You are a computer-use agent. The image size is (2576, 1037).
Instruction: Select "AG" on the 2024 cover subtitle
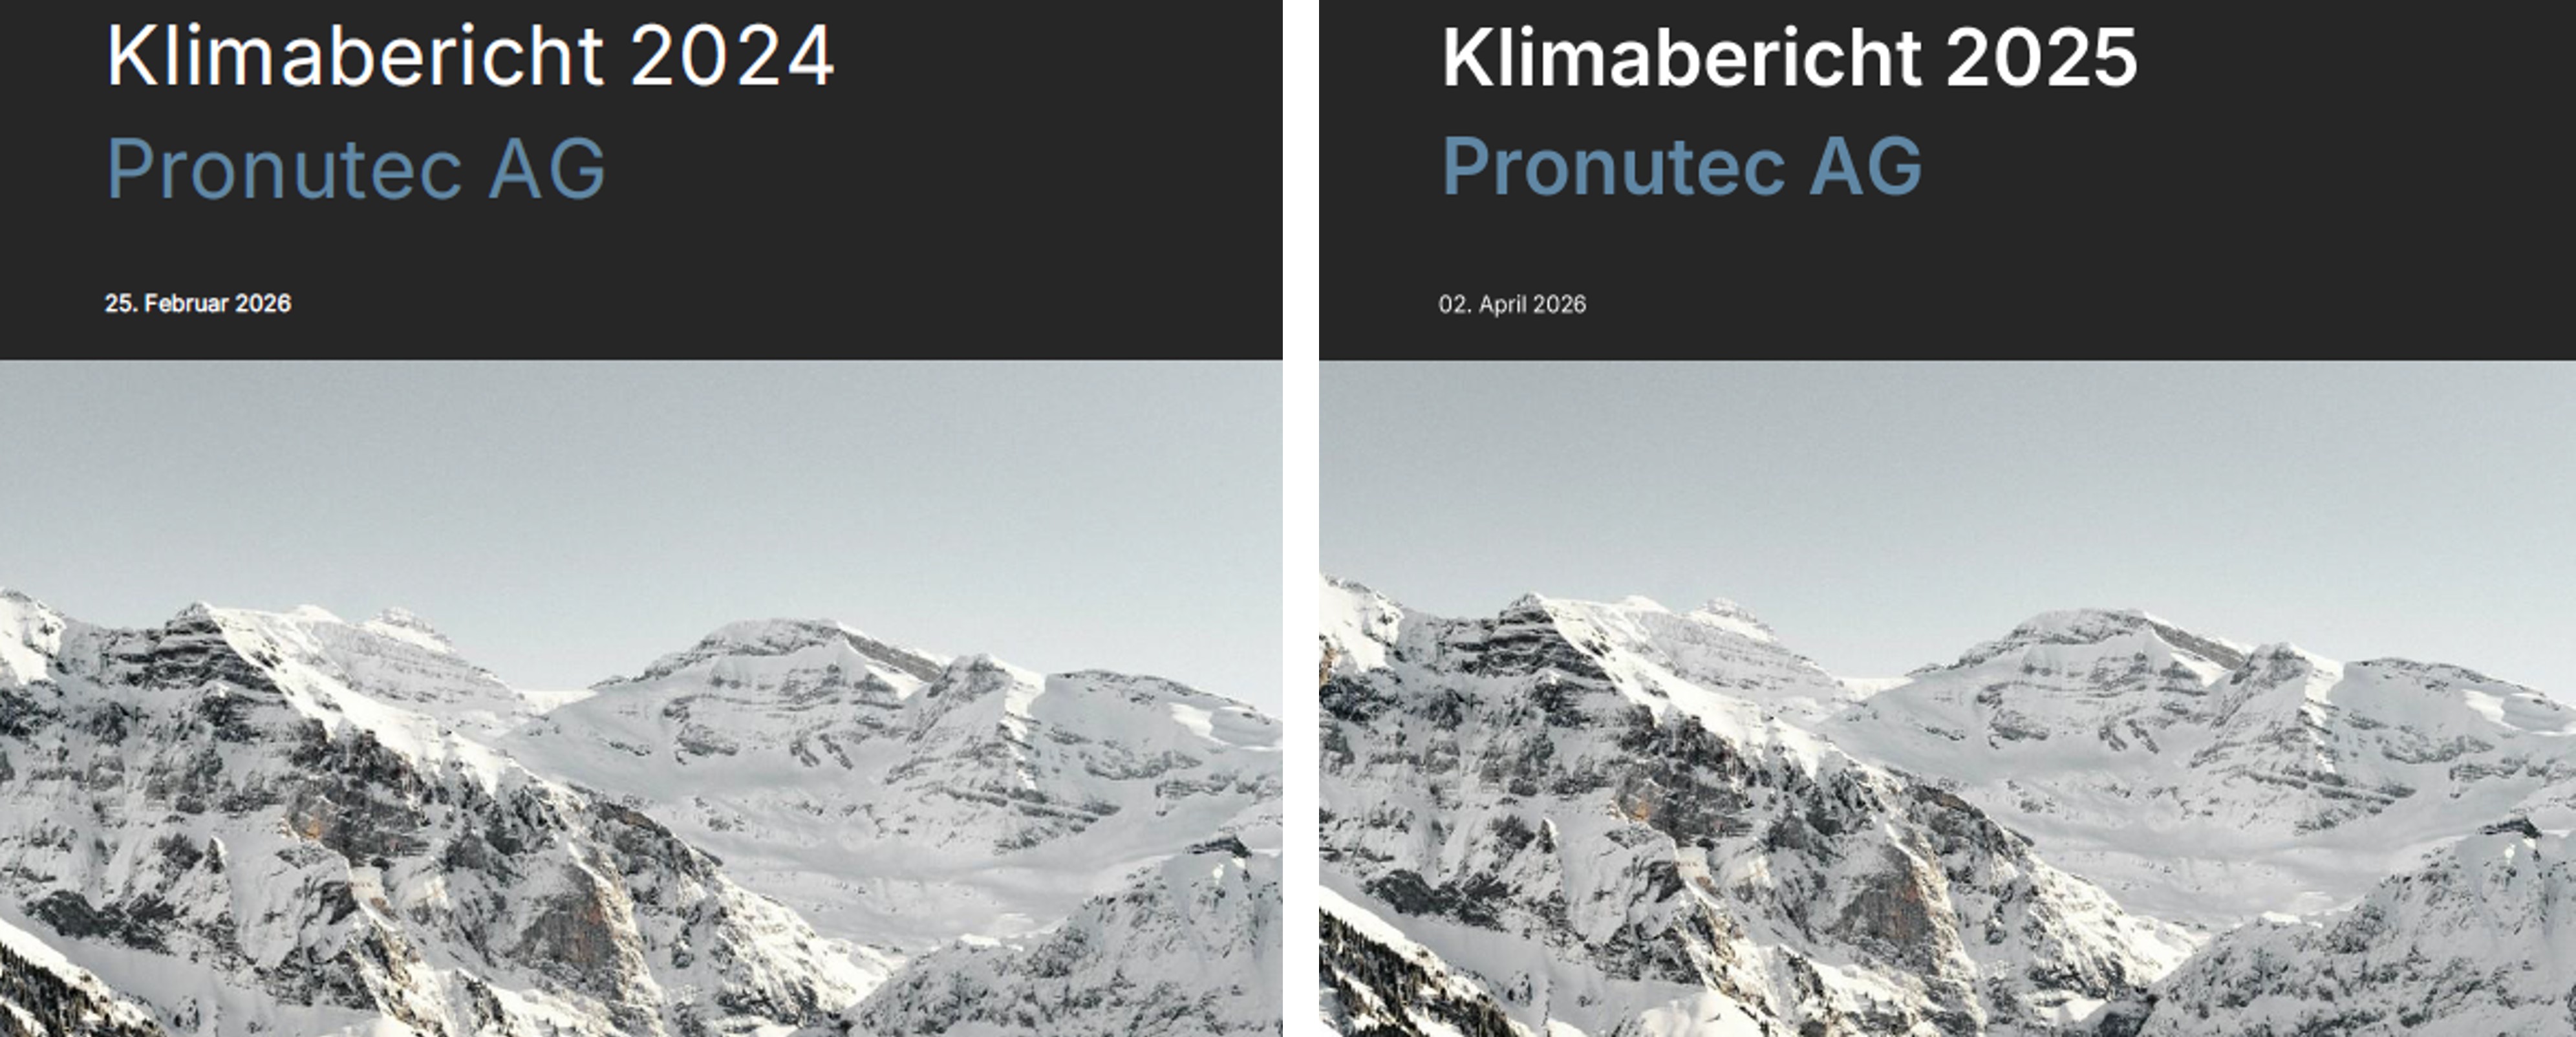pyautogui.click(x=547, y=169)
